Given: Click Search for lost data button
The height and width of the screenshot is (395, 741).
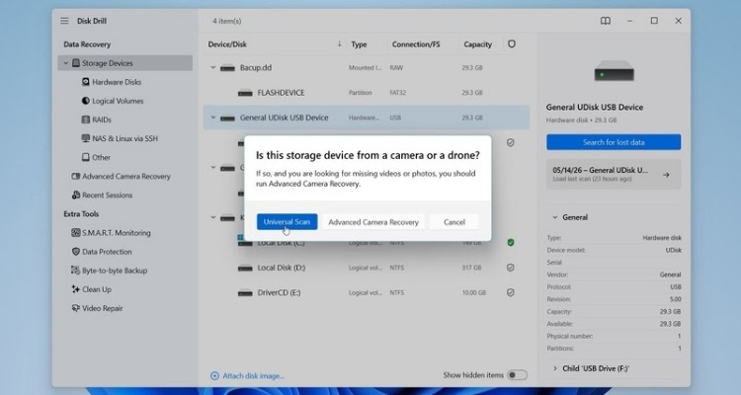Looking at the screenshot, I should pos(614,142).
